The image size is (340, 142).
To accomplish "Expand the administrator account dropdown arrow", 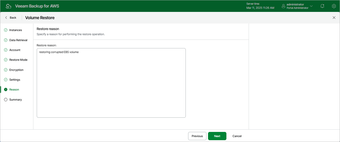I will pyautogui.click(x=311, y=6).
